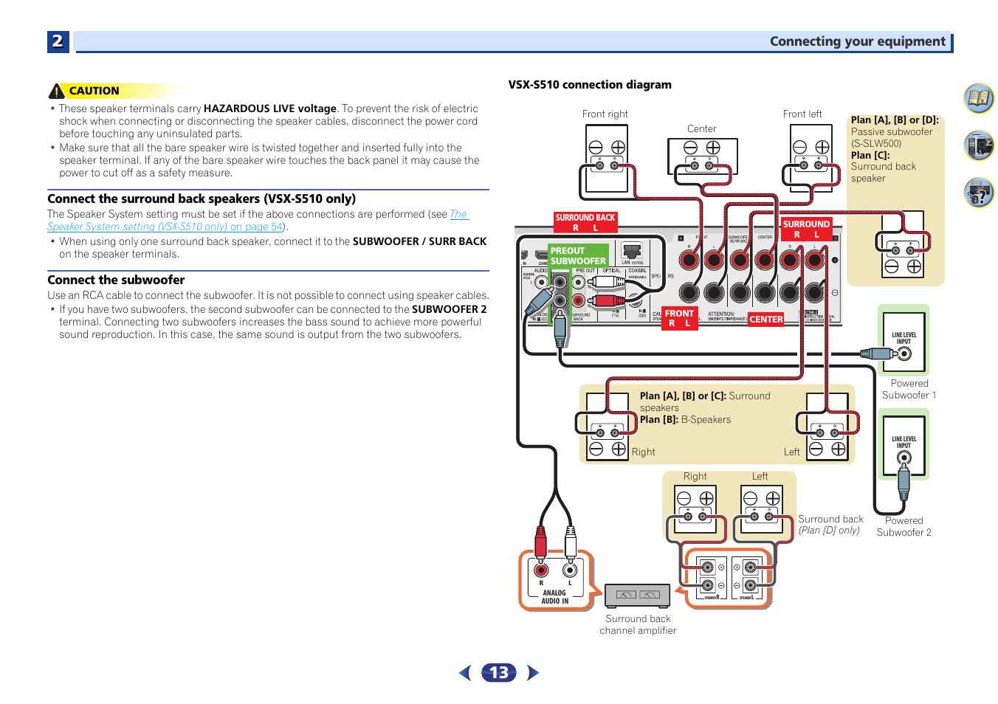Select 'Connect the subwoofer' heading
This screenshot has width=998, height=704.
(116, 280)
